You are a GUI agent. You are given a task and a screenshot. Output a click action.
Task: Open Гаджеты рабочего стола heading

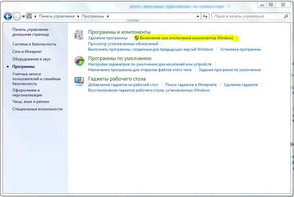tap(117, 79)
